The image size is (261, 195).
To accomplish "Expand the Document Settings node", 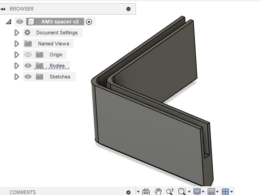I will point(17,33).
